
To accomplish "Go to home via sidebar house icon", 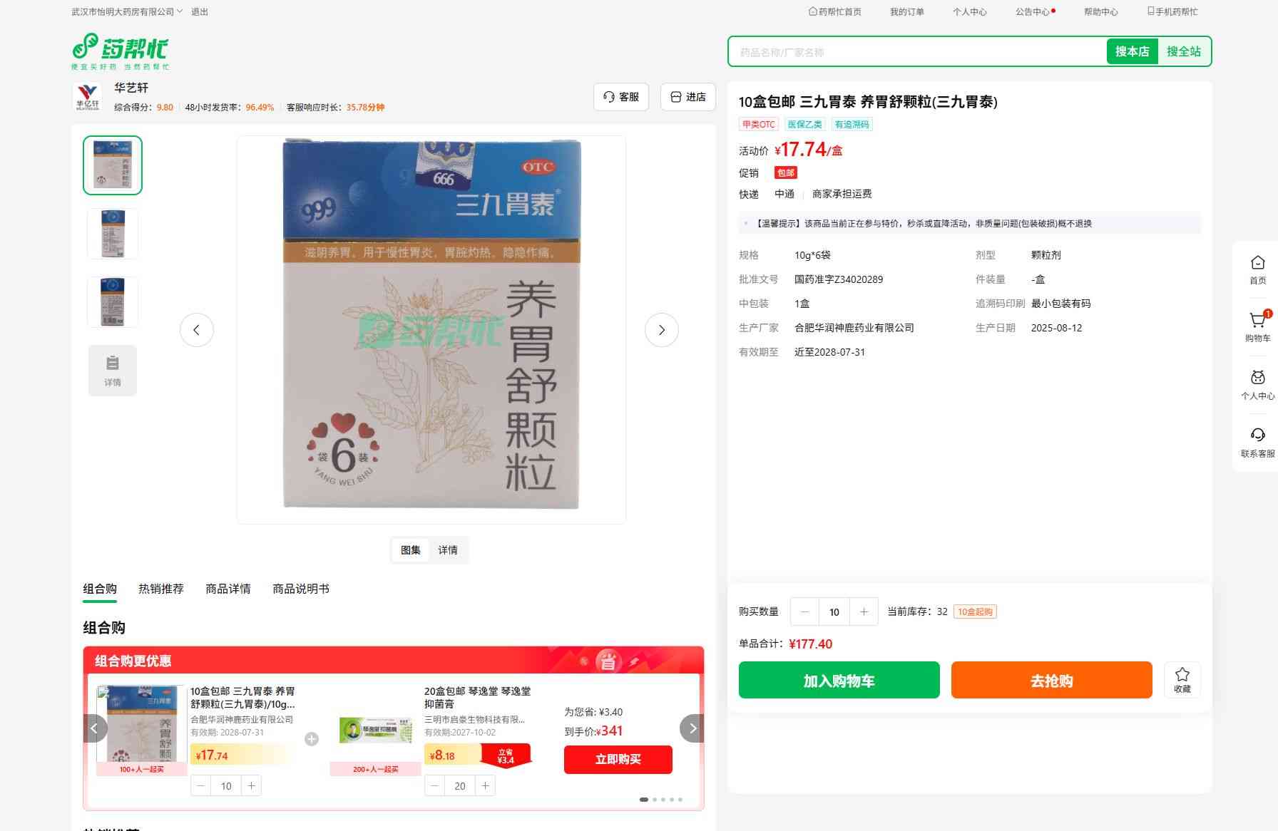I will [1257, 270].
